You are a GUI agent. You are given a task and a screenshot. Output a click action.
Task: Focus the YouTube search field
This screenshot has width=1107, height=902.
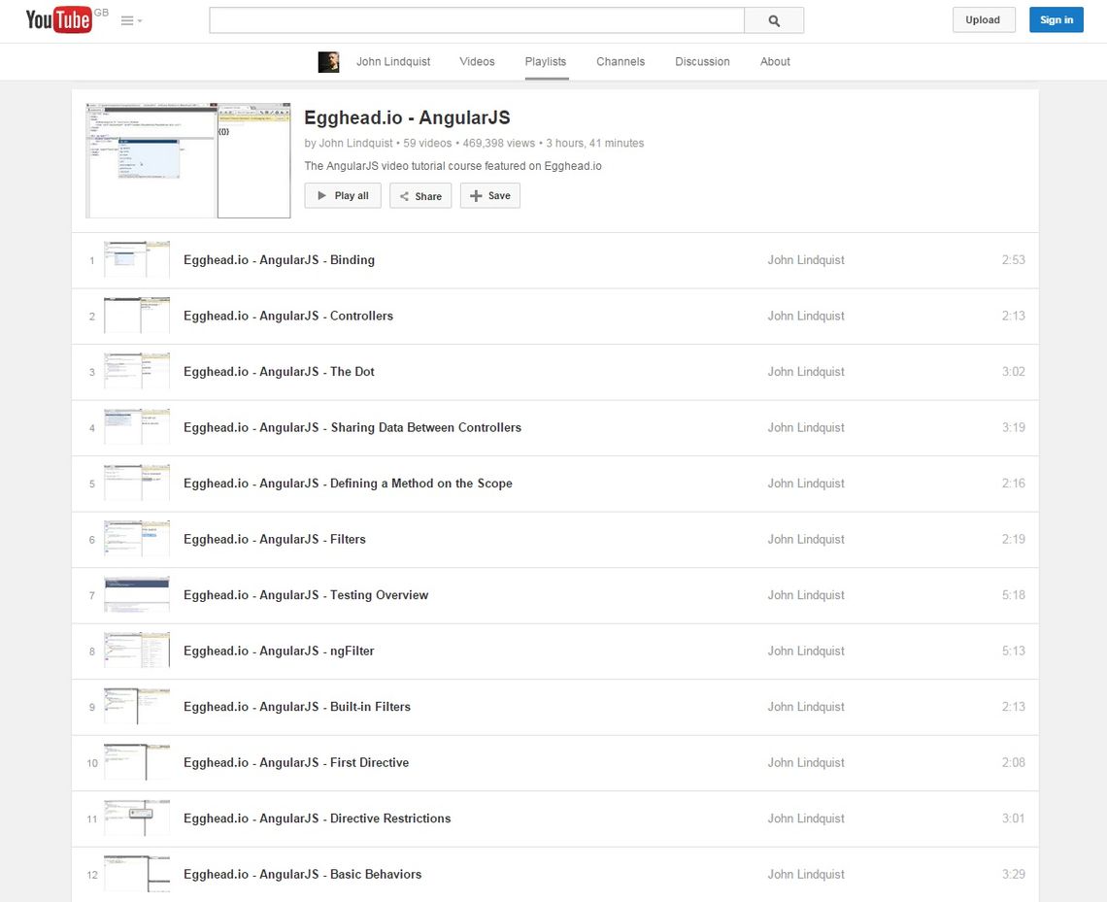click(476, 20)
